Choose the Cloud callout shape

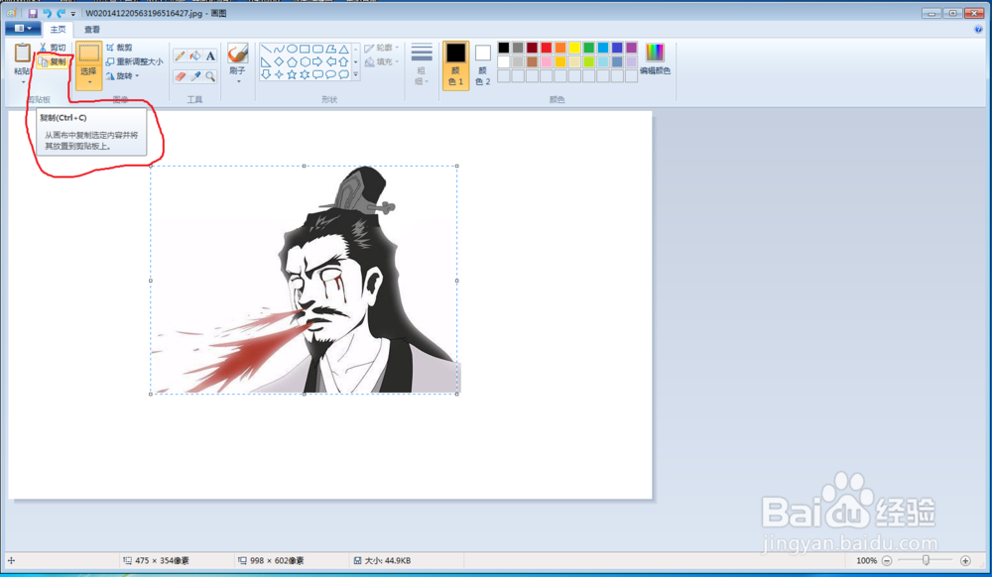343,74
